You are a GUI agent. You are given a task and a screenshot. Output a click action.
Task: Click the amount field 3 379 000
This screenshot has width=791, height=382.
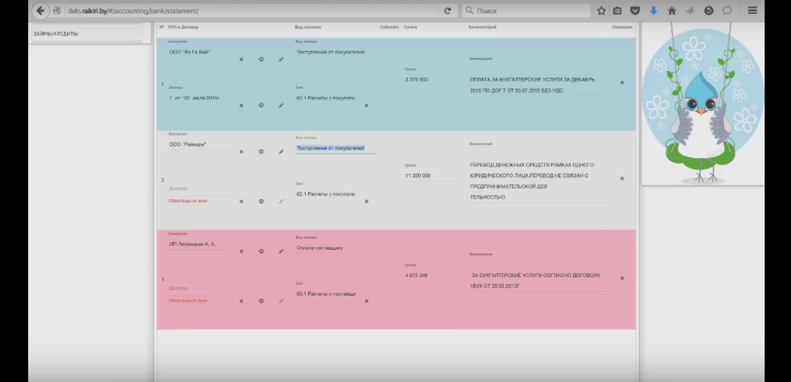coord(432,80)
